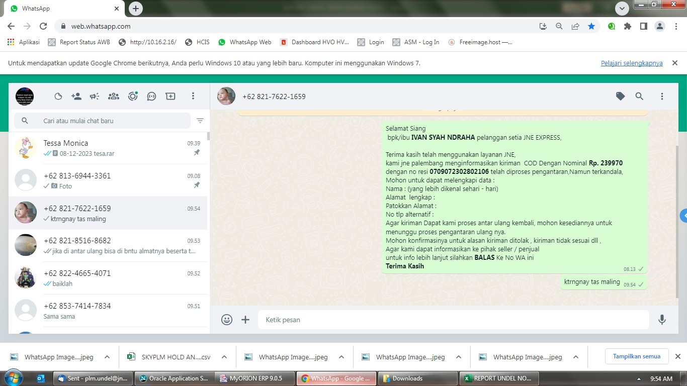This screenshot has width=687, height=386.
Task: Click avatar thumbnail of +62 822-4665-4071
Action: (26, 278)
